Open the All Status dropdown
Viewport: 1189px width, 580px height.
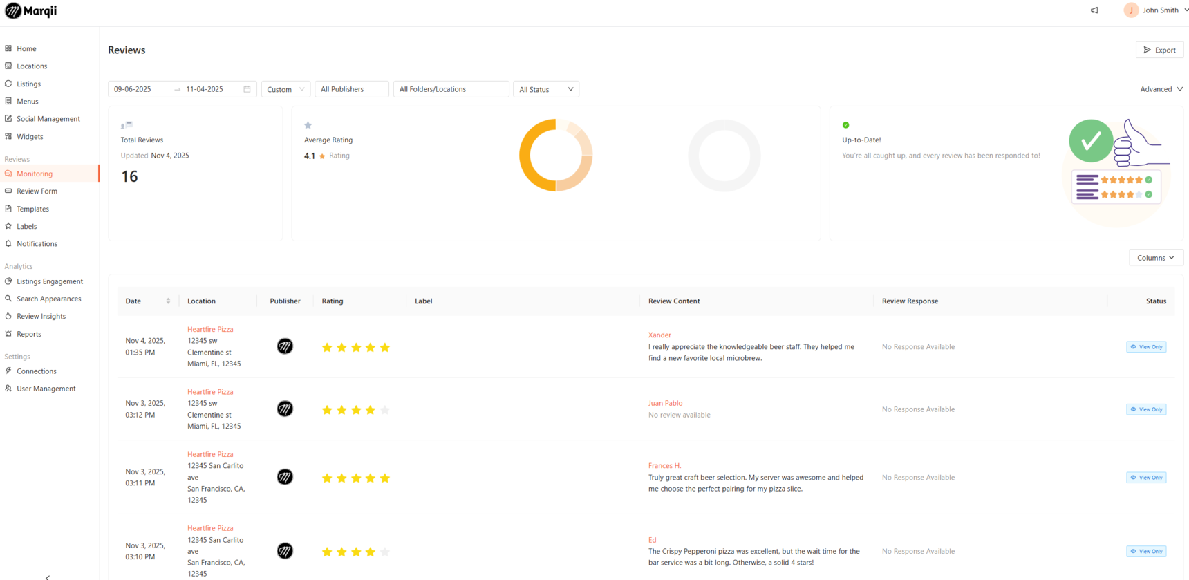[x=545, y=89]
